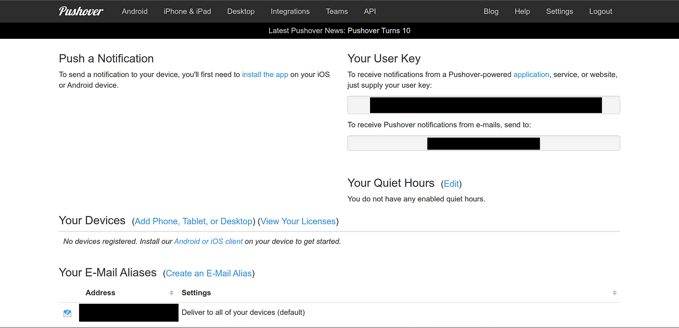Open the 'application' link under User Key

click(x=532, y=75)
